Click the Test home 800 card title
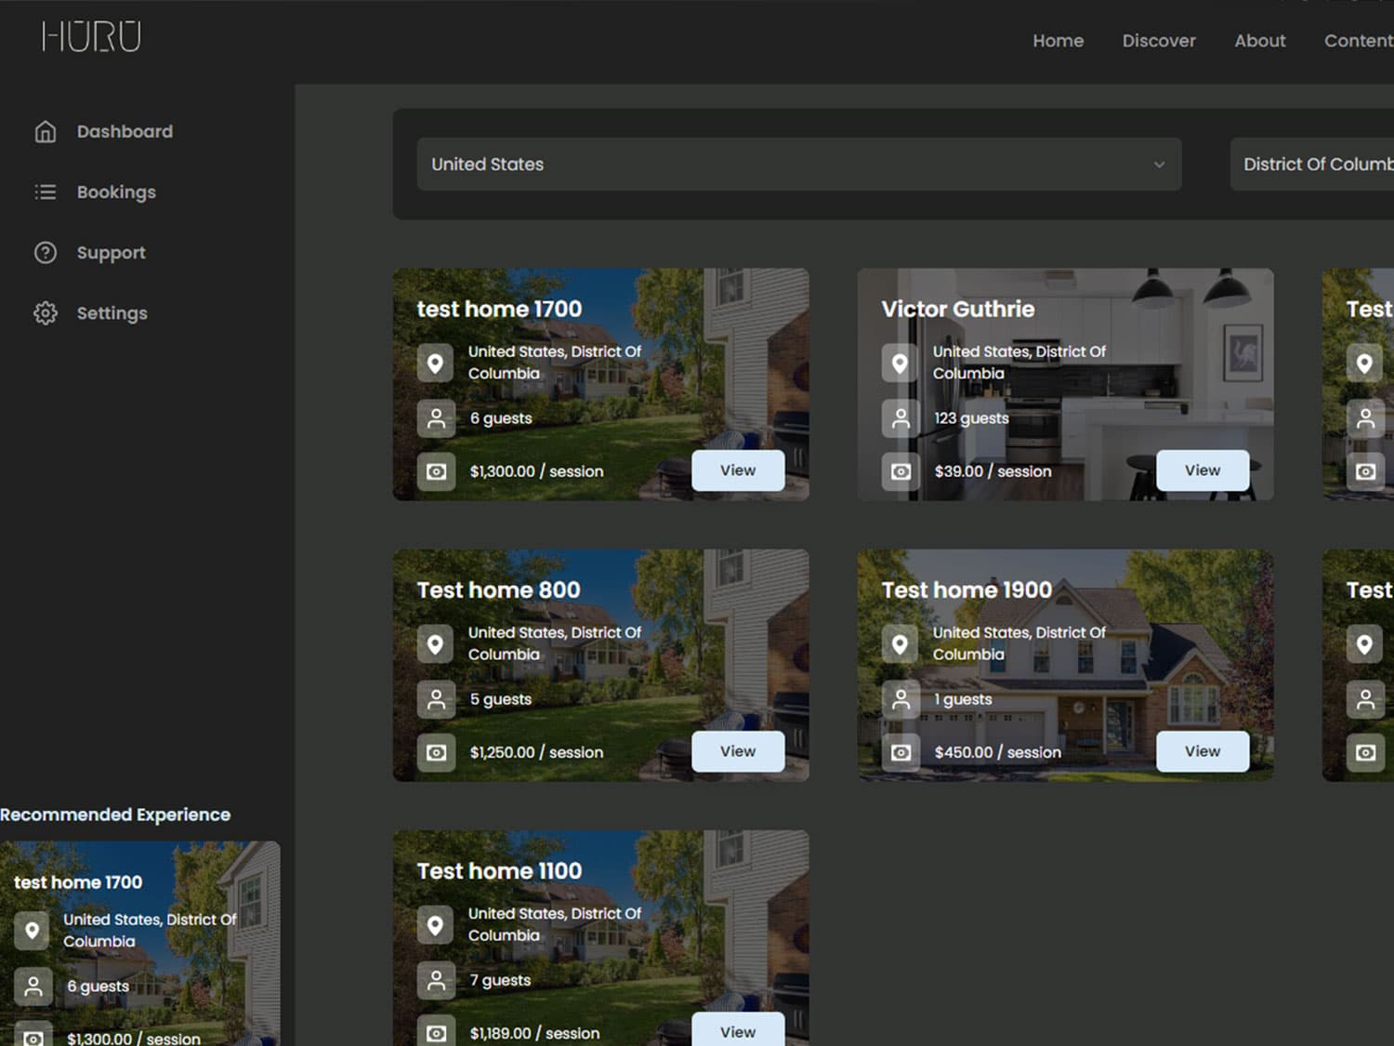 pos(498,590)
